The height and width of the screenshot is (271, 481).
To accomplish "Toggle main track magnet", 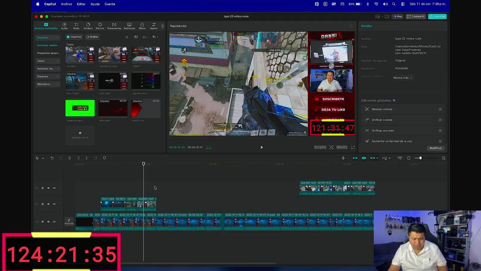I will point(355,158).
